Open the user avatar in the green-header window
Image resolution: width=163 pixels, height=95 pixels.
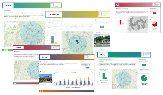[x=52, y=5]
